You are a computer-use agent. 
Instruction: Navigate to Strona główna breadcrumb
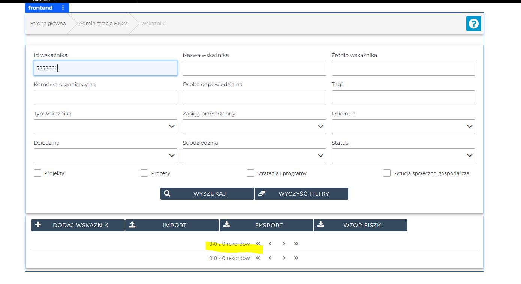(x=48, y=23)
